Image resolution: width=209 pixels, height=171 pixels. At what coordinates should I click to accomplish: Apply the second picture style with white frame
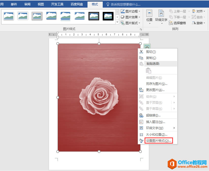23,16
